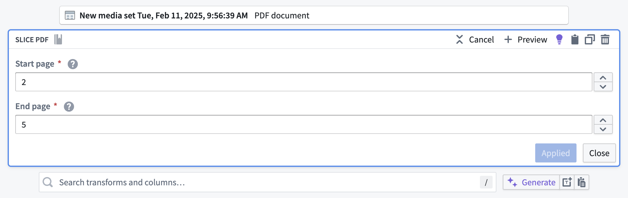Open Start page help tooltip icon
Image resolution: width=628 pixels, height=198 pixels.
73,64
